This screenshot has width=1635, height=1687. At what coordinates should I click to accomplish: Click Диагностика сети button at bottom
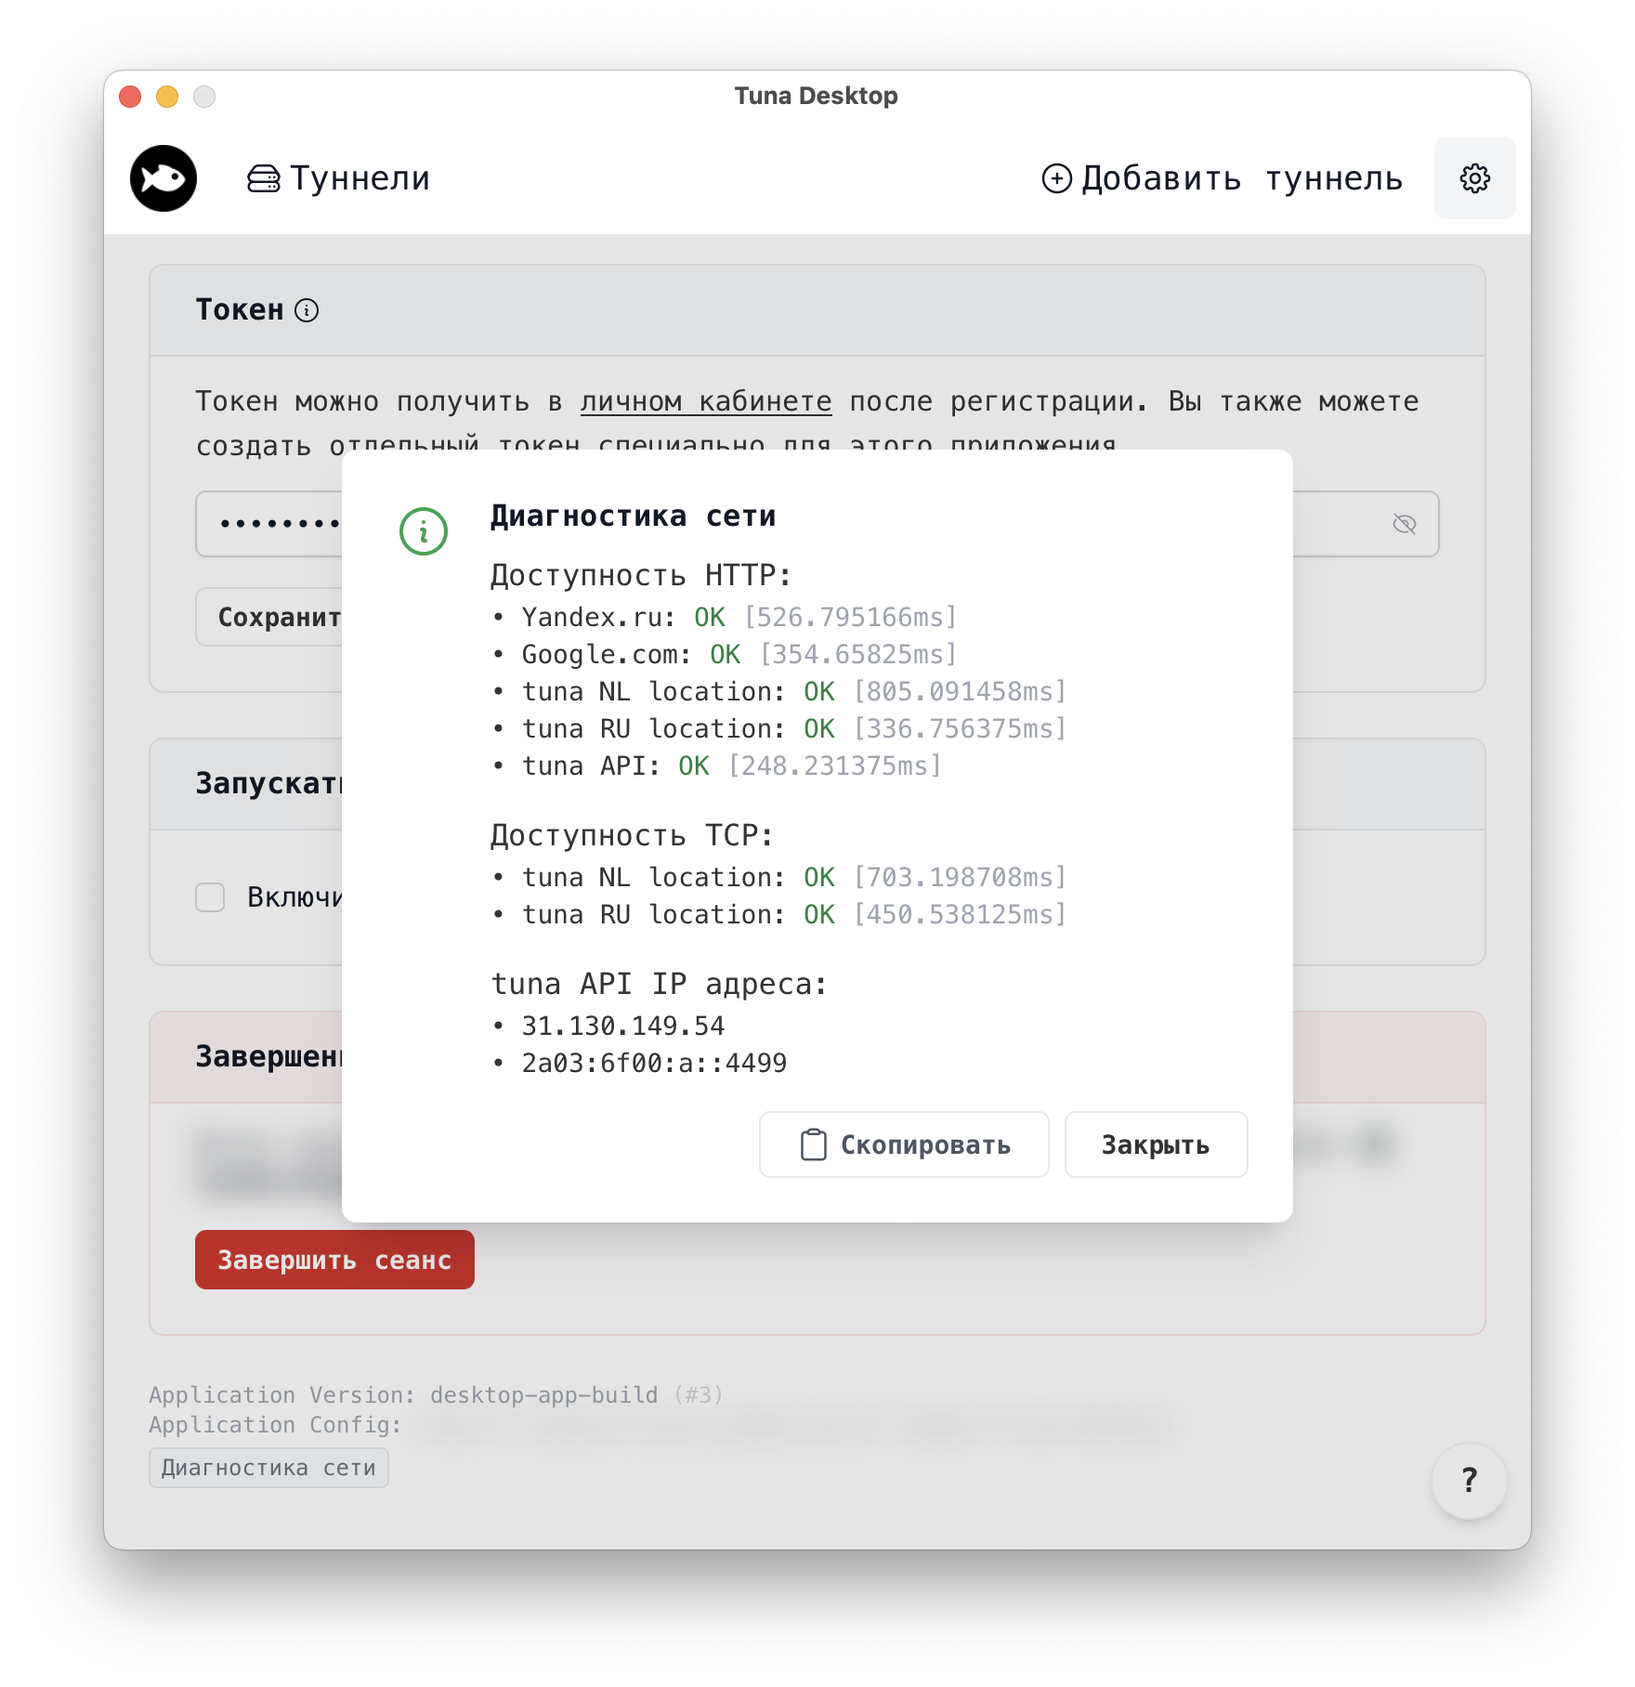tap(268, 1468)
